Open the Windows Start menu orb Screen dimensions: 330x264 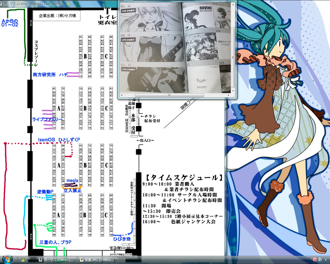7,259
